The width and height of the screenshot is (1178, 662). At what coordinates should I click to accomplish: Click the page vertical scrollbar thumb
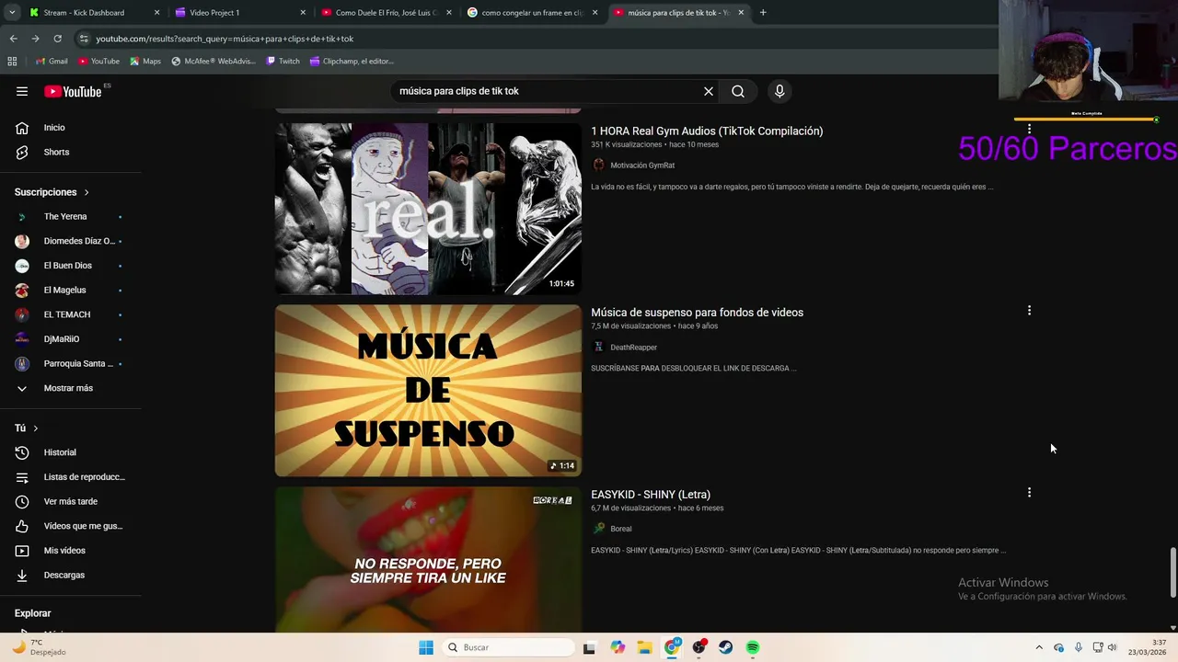click(x=1172, y=572)
